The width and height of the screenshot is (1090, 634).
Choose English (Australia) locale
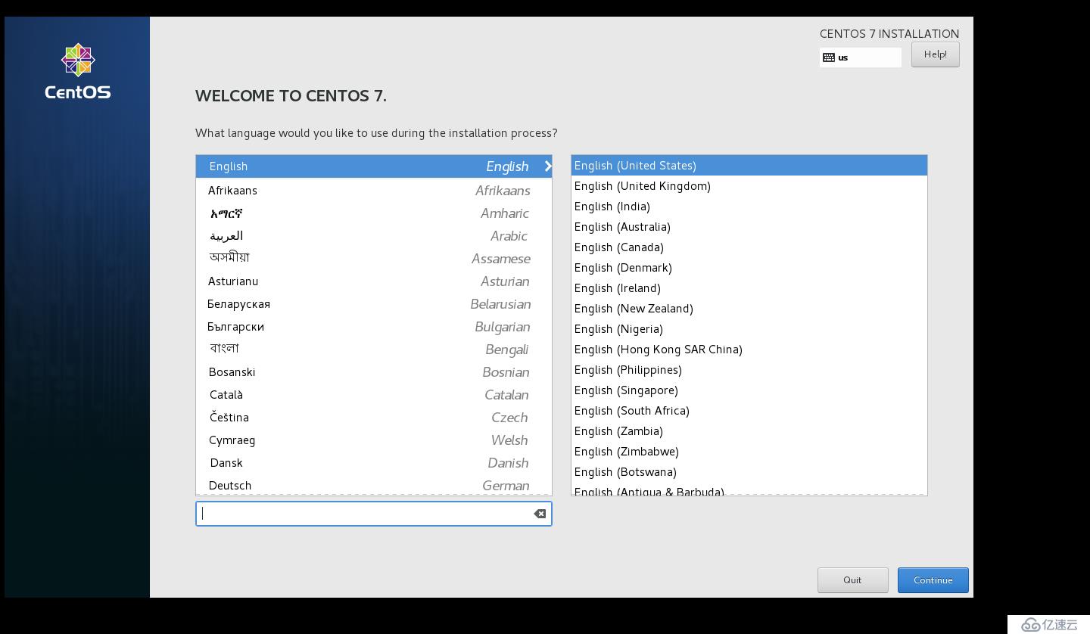749,227
